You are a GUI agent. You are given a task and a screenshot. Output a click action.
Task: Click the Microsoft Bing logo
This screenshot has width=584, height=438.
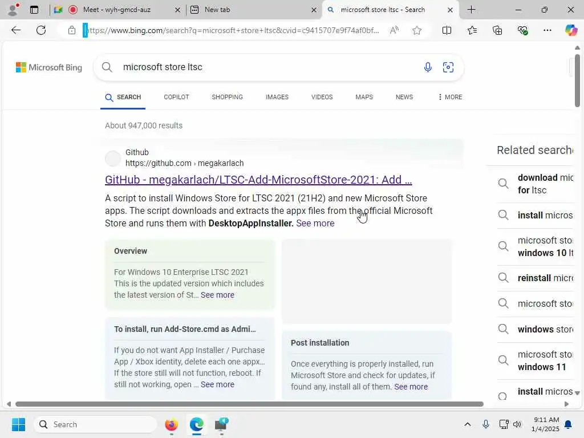(x=49, y=67)
